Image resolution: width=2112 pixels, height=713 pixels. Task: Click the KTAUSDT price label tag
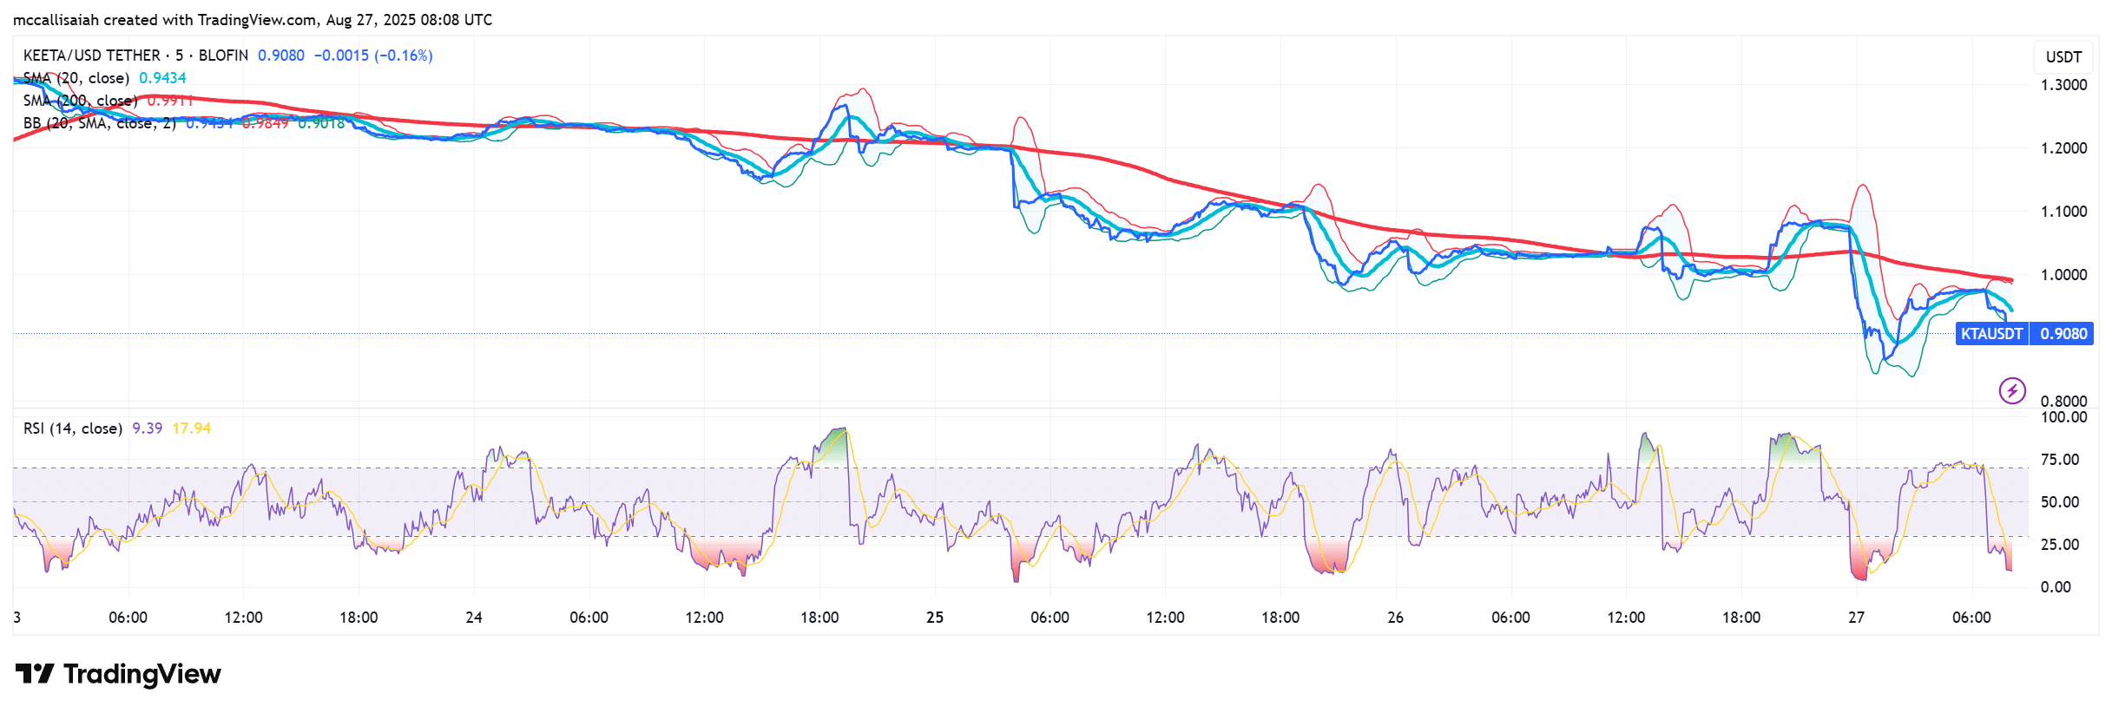pos(1990,334)
